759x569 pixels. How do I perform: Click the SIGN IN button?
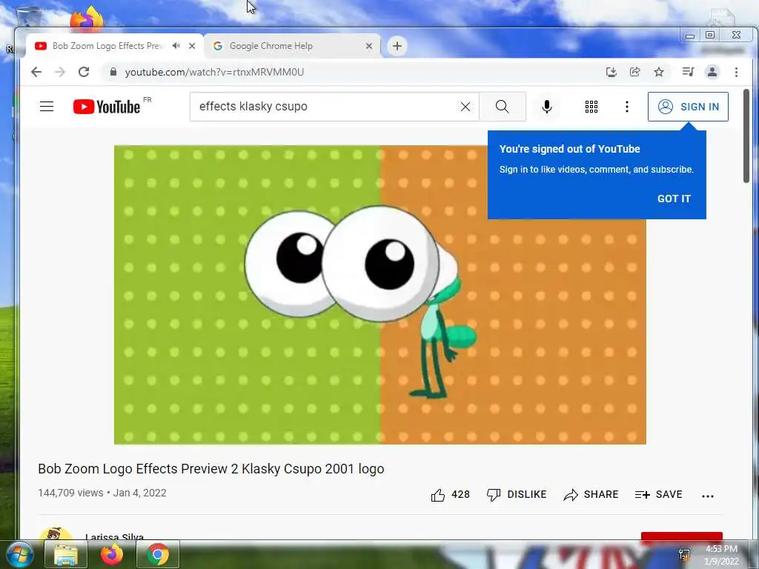click(x=688, y=107)
